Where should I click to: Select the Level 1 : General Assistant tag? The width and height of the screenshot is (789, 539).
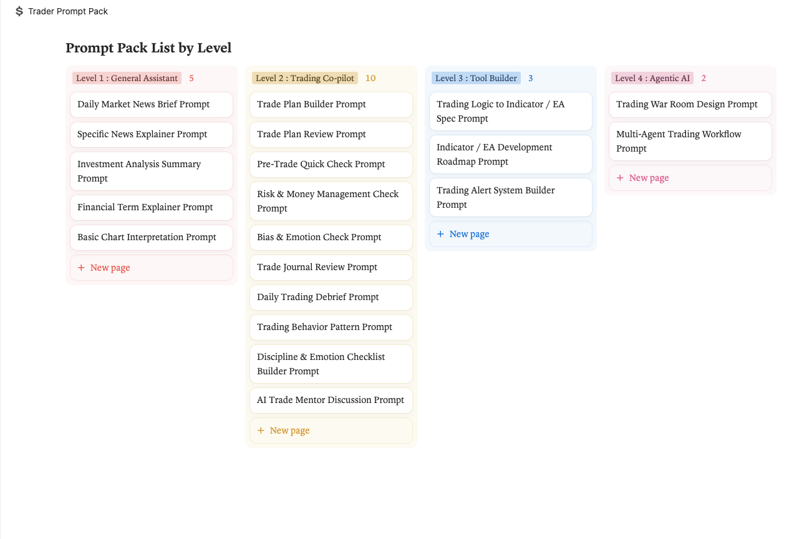(x=127, y=78)
